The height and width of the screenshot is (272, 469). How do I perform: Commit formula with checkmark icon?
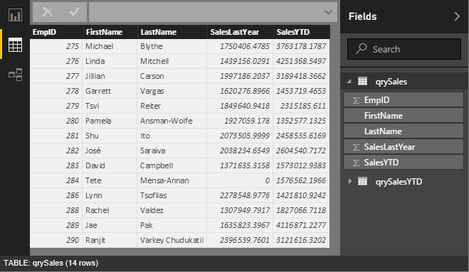pyautogui.click(x=74, y=12)
